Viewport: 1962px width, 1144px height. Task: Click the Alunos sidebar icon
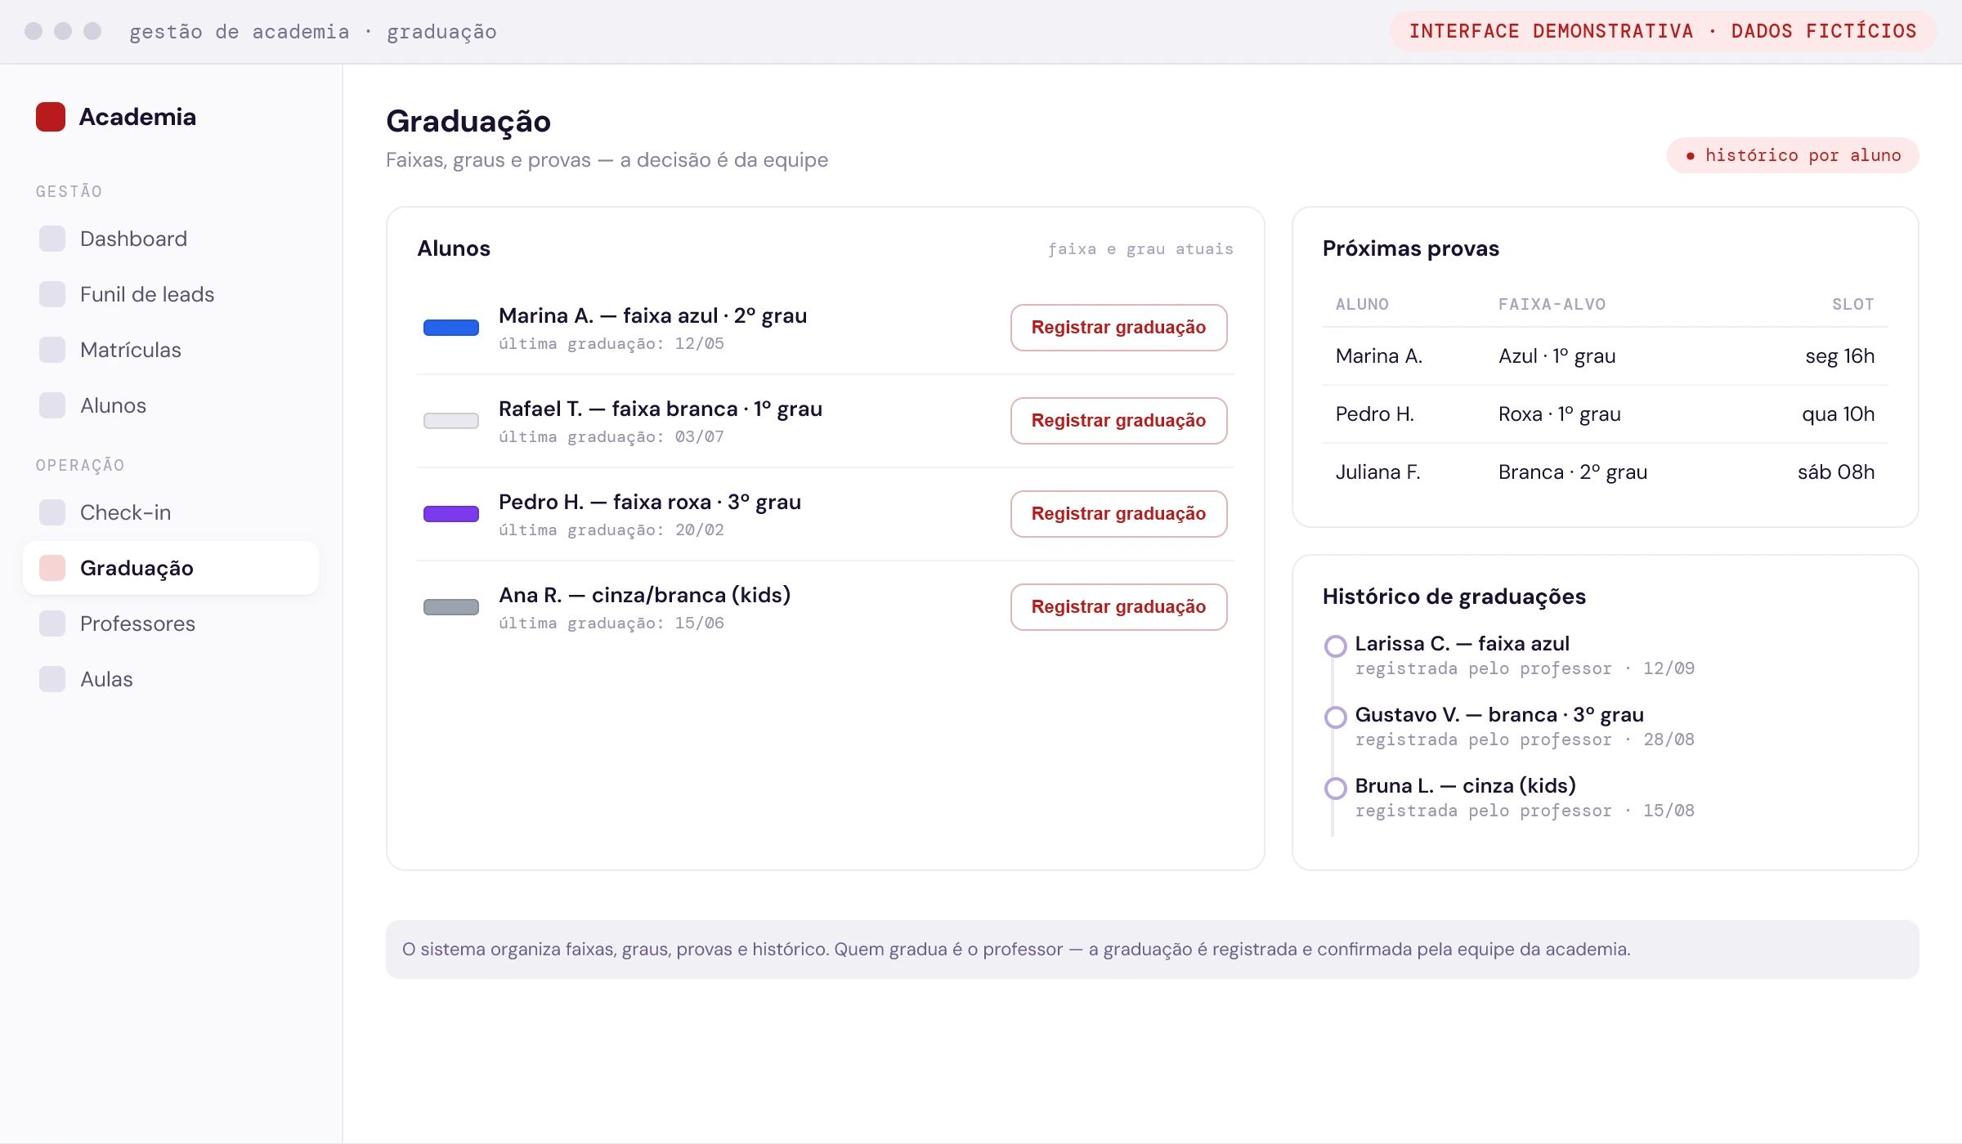pyautogui.click(x=52, y=405)
